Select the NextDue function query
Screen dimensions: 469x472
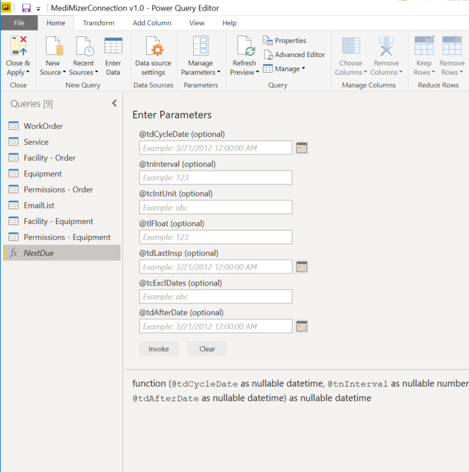point(62,253)
